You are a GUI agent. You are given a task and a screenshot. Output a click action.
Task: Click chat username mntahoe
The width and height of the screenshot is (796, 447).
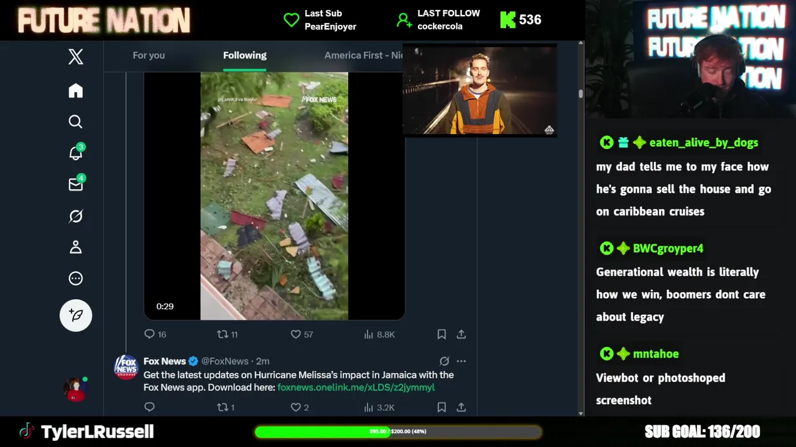point(655,354)
